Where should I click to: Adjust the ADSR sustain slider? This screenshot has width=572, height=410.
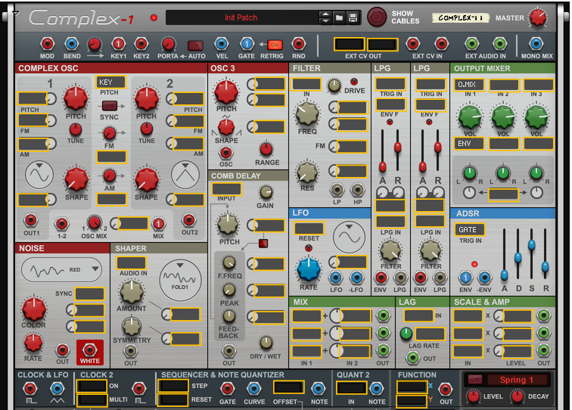[x=531, y=245]
